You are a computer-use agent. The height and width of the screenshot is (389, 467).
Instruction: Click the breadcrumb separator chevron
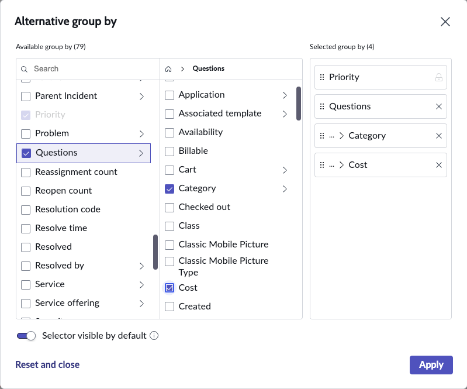(182, 69)
